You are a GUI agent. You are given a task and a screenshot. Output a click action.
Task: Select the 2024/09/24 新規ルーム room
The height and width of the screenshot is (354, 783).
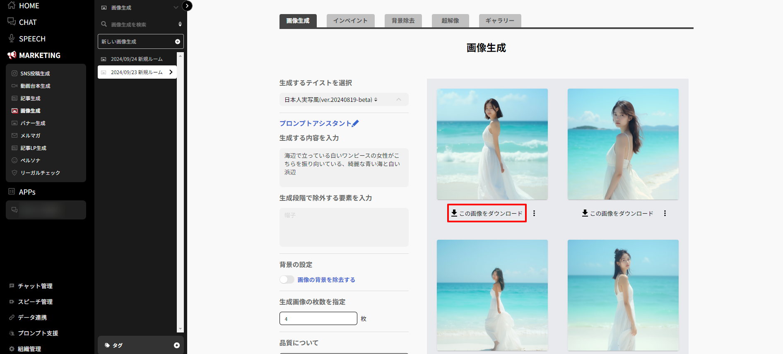click(136, 59)
